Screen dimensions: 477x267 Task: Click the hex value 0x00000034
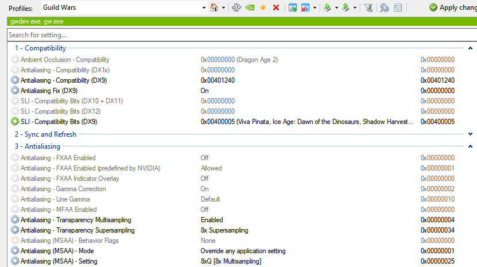pyautogui.click(x=437, y=230)
